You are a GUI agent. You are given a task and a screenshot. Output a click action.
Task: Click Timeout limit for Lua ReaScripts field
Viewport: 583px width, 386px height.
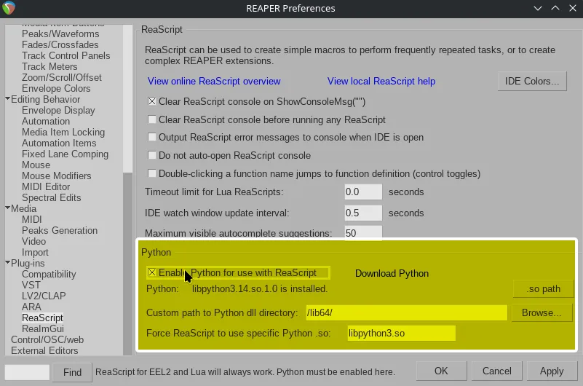click(x=363, y=192)
